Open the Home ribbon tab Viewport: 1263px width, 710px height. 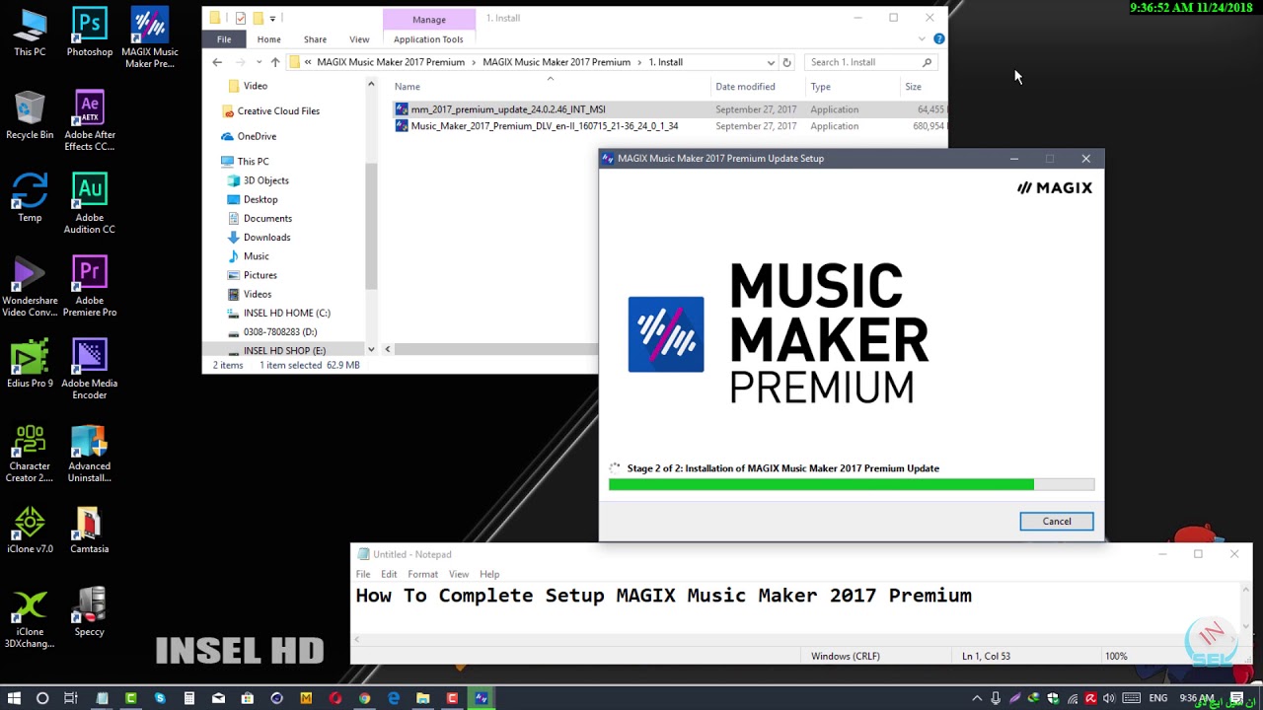[x=268, y=39]
